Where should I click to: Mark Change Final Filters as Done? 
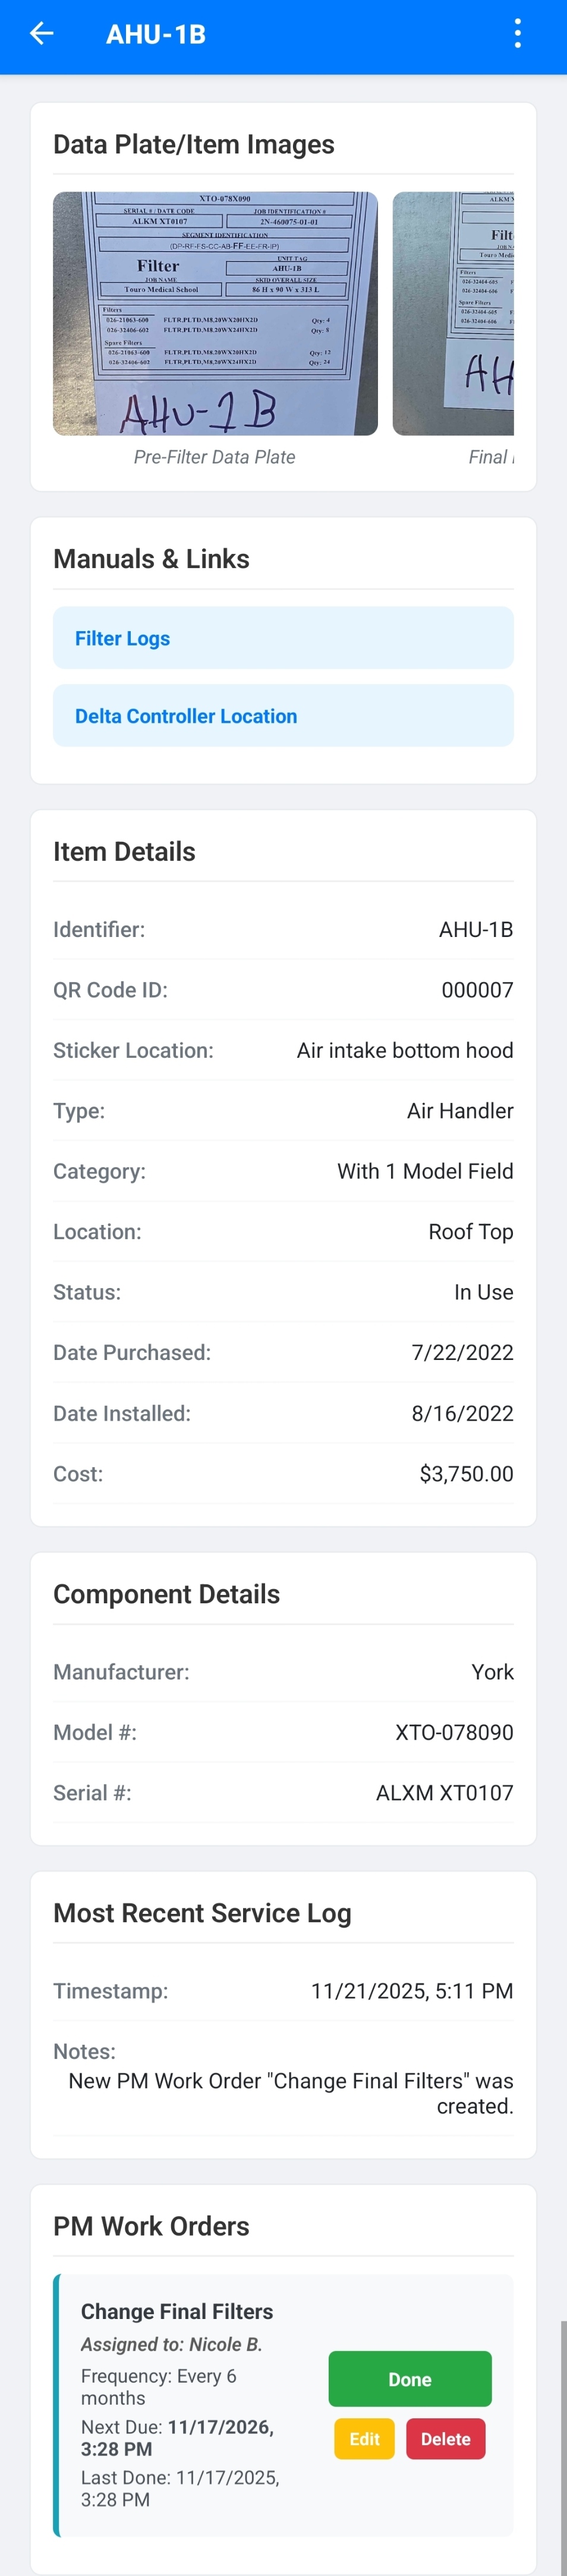[x=409, y=2379]
